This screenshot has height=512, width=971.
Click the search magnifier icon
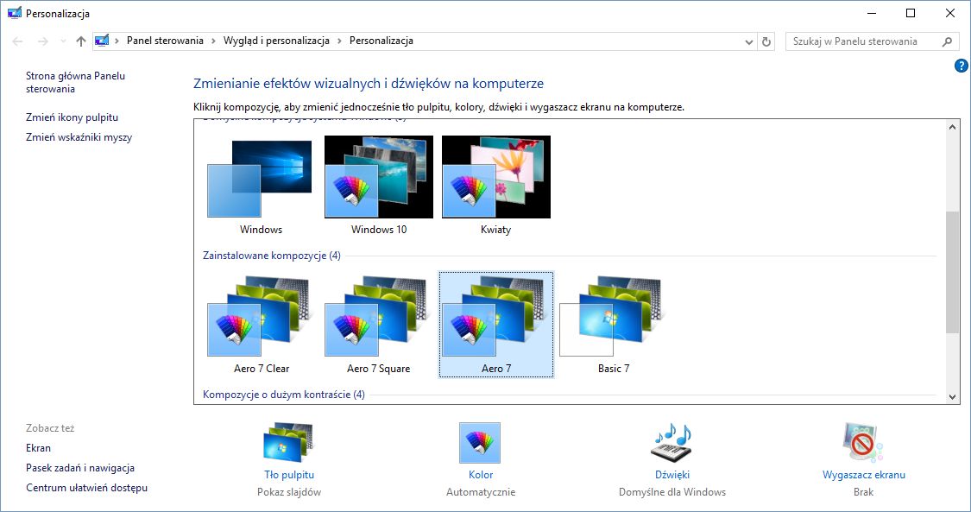pos(947,41)
